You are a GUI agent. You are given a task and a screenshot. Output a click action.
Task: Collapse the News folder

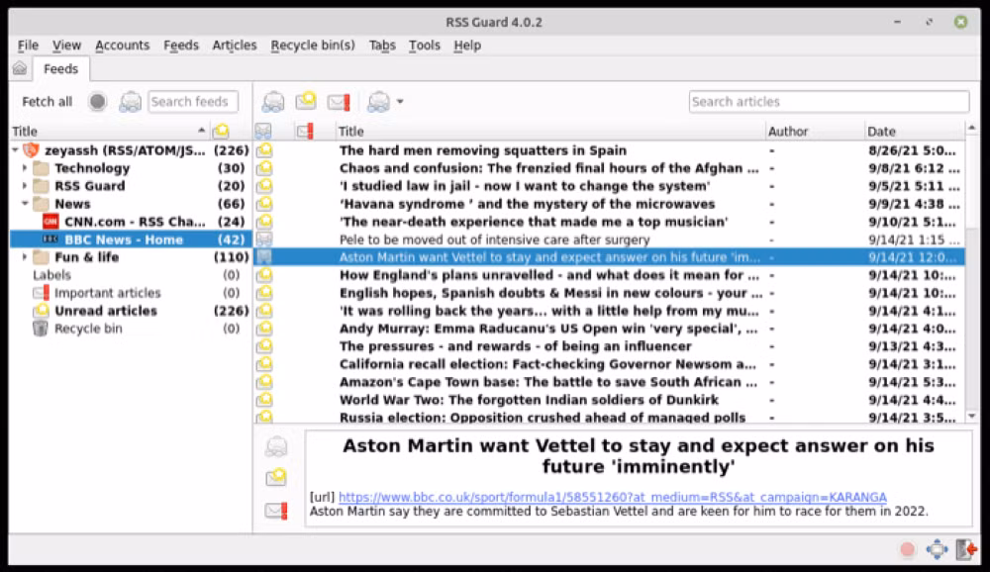pos(25,203)
